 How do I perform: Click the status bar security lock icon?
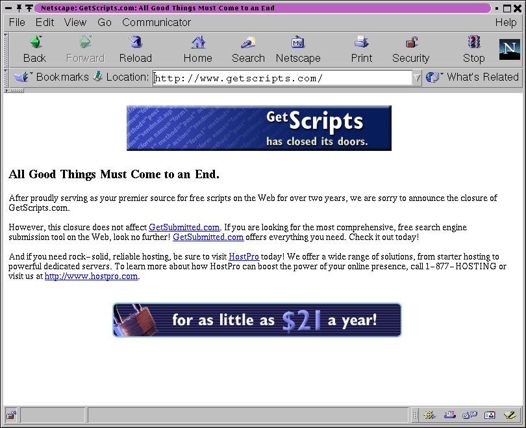(x=11, y=415)
